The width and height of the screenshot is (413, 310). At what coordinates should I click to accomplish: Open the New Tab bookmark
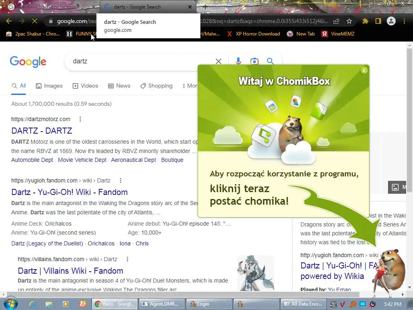[x=301, y=34]
